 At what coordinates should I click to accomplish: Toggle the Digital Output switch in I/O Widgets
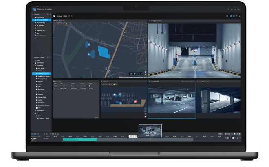pyautogui.click(x=90, y=86)
